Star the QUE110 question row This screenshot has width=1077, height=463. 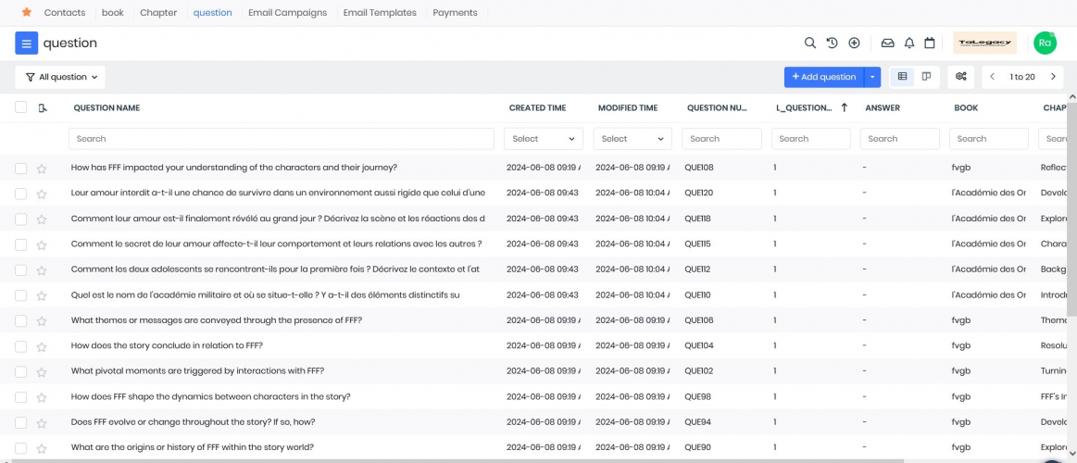click(x=42, y=296)
